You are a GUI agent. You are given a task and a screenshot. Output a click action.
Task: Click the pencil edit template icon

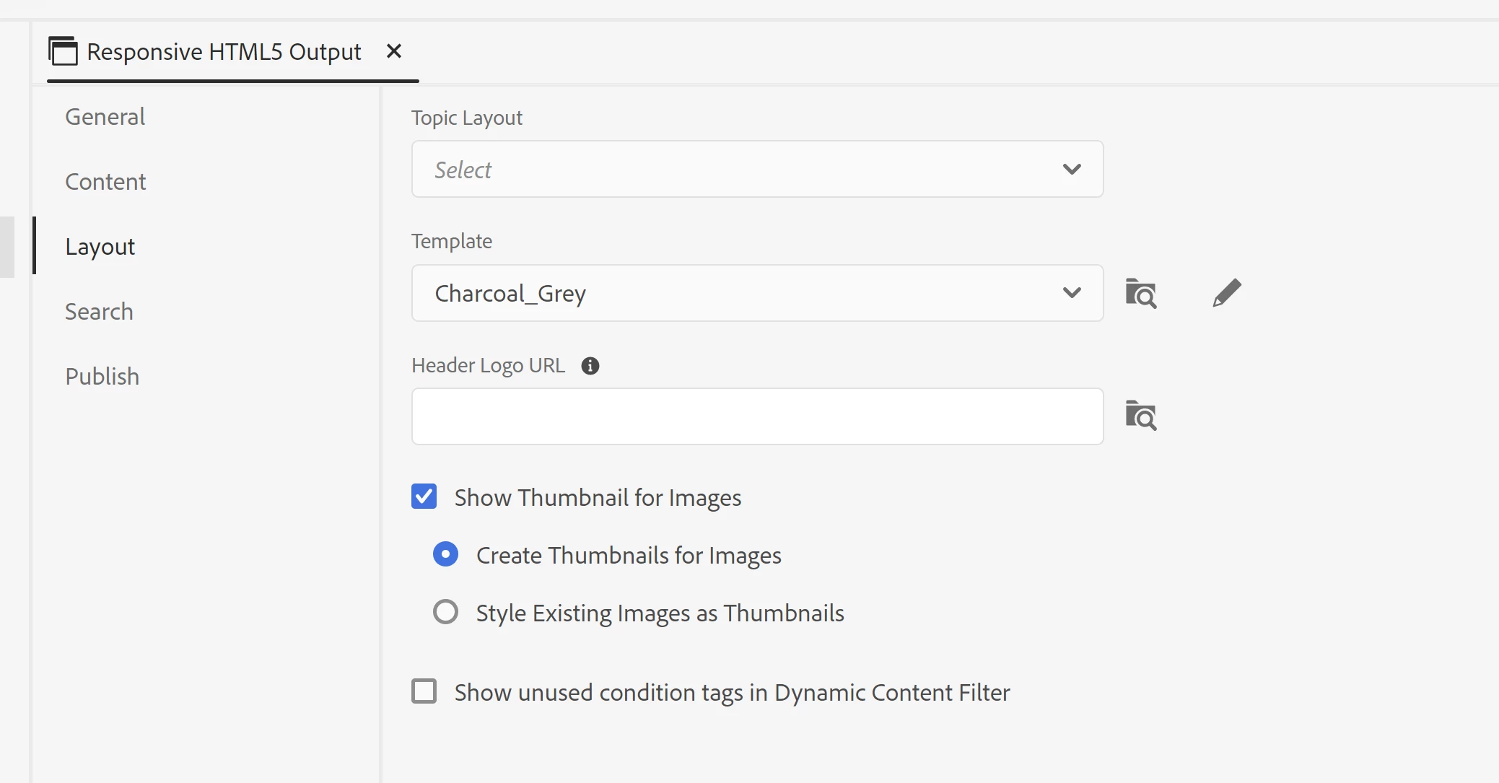(1226, 293)
